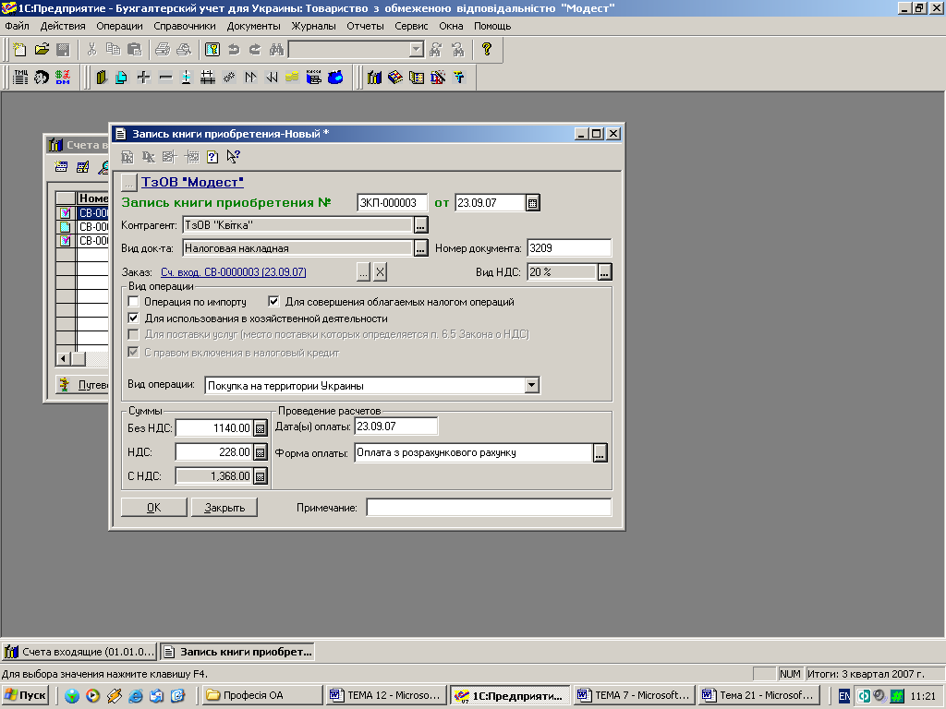Click the Redo arrow icon in the toolbar
Image resolution: width=946 pixels, height=709 pixels.
click(x=255, y=50)
